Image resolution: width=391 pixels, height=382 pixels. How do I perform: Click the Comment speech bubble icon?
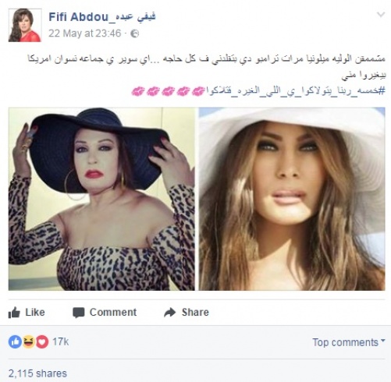(79, 313)
